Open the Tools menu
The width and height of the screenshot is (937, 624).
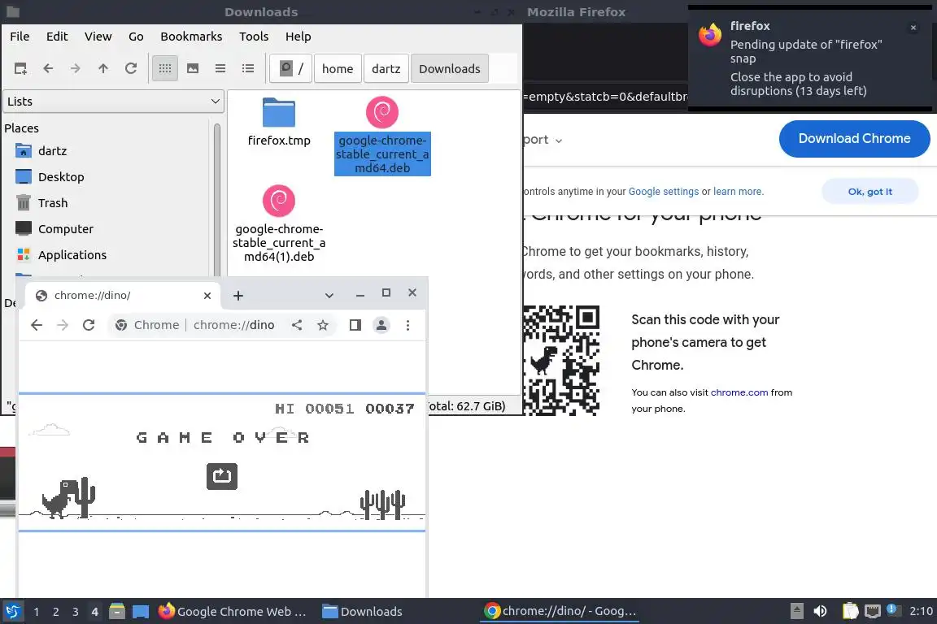254,37
